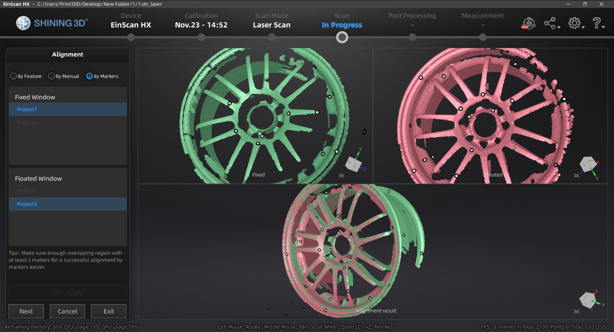This screenshot has width=614, height=332.
Task: Click the orientation cube in the Floated viewport
Action: point(588,164)
